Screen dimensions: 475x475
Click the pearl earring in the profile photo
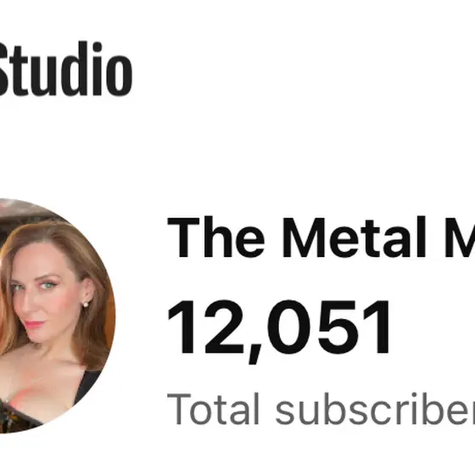(x=86, y=304)
